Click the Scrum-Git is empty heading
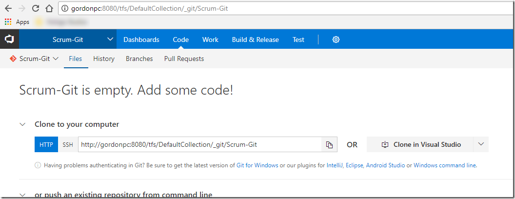 pos(126,90)
